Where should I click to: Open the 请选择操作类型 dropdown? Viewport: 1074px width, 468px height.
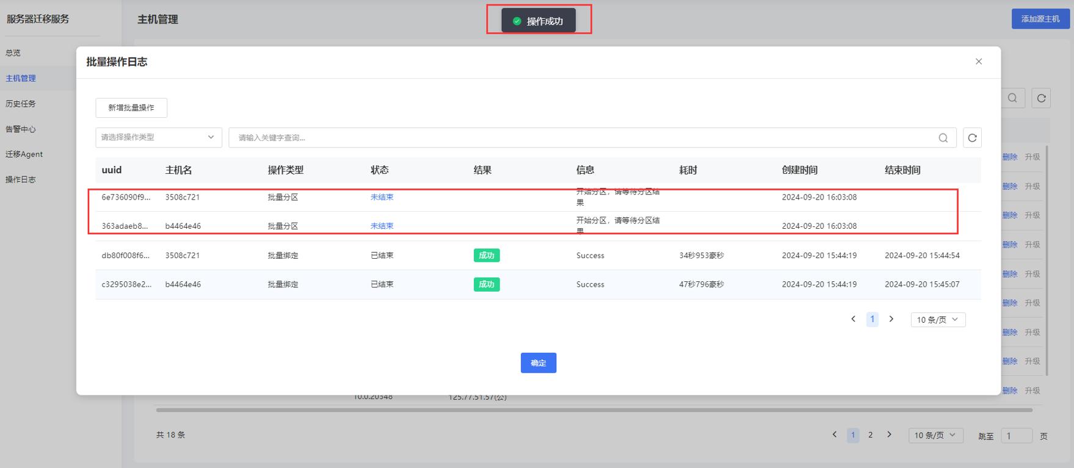pos(159,138)
